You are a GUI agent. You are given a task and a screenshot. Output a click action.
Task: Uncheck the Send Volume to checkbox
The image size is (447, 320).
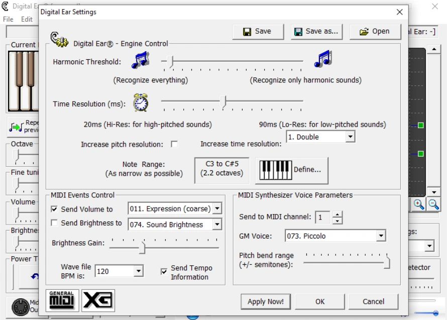[x=54, y=209]
